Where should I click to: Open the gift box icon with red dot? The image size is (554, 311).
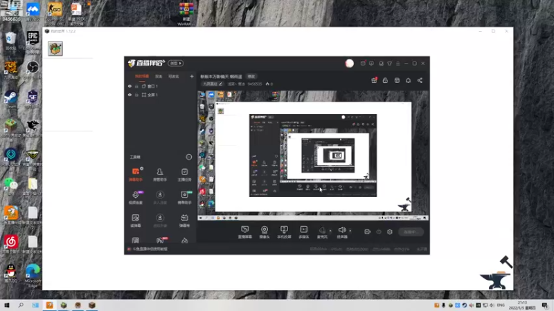click(x=374, y=80)
